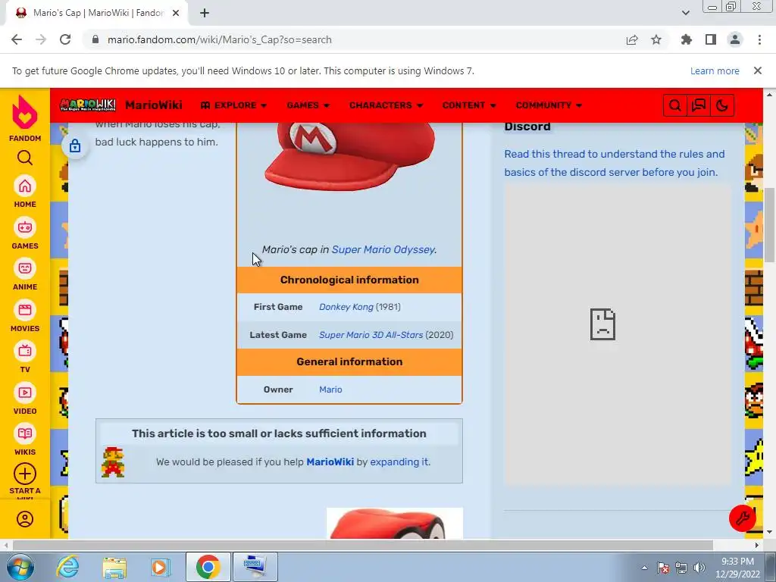Viewport: 776px width, 582px height.
Task: Reload the page
Action: click(x=65, y=39)
